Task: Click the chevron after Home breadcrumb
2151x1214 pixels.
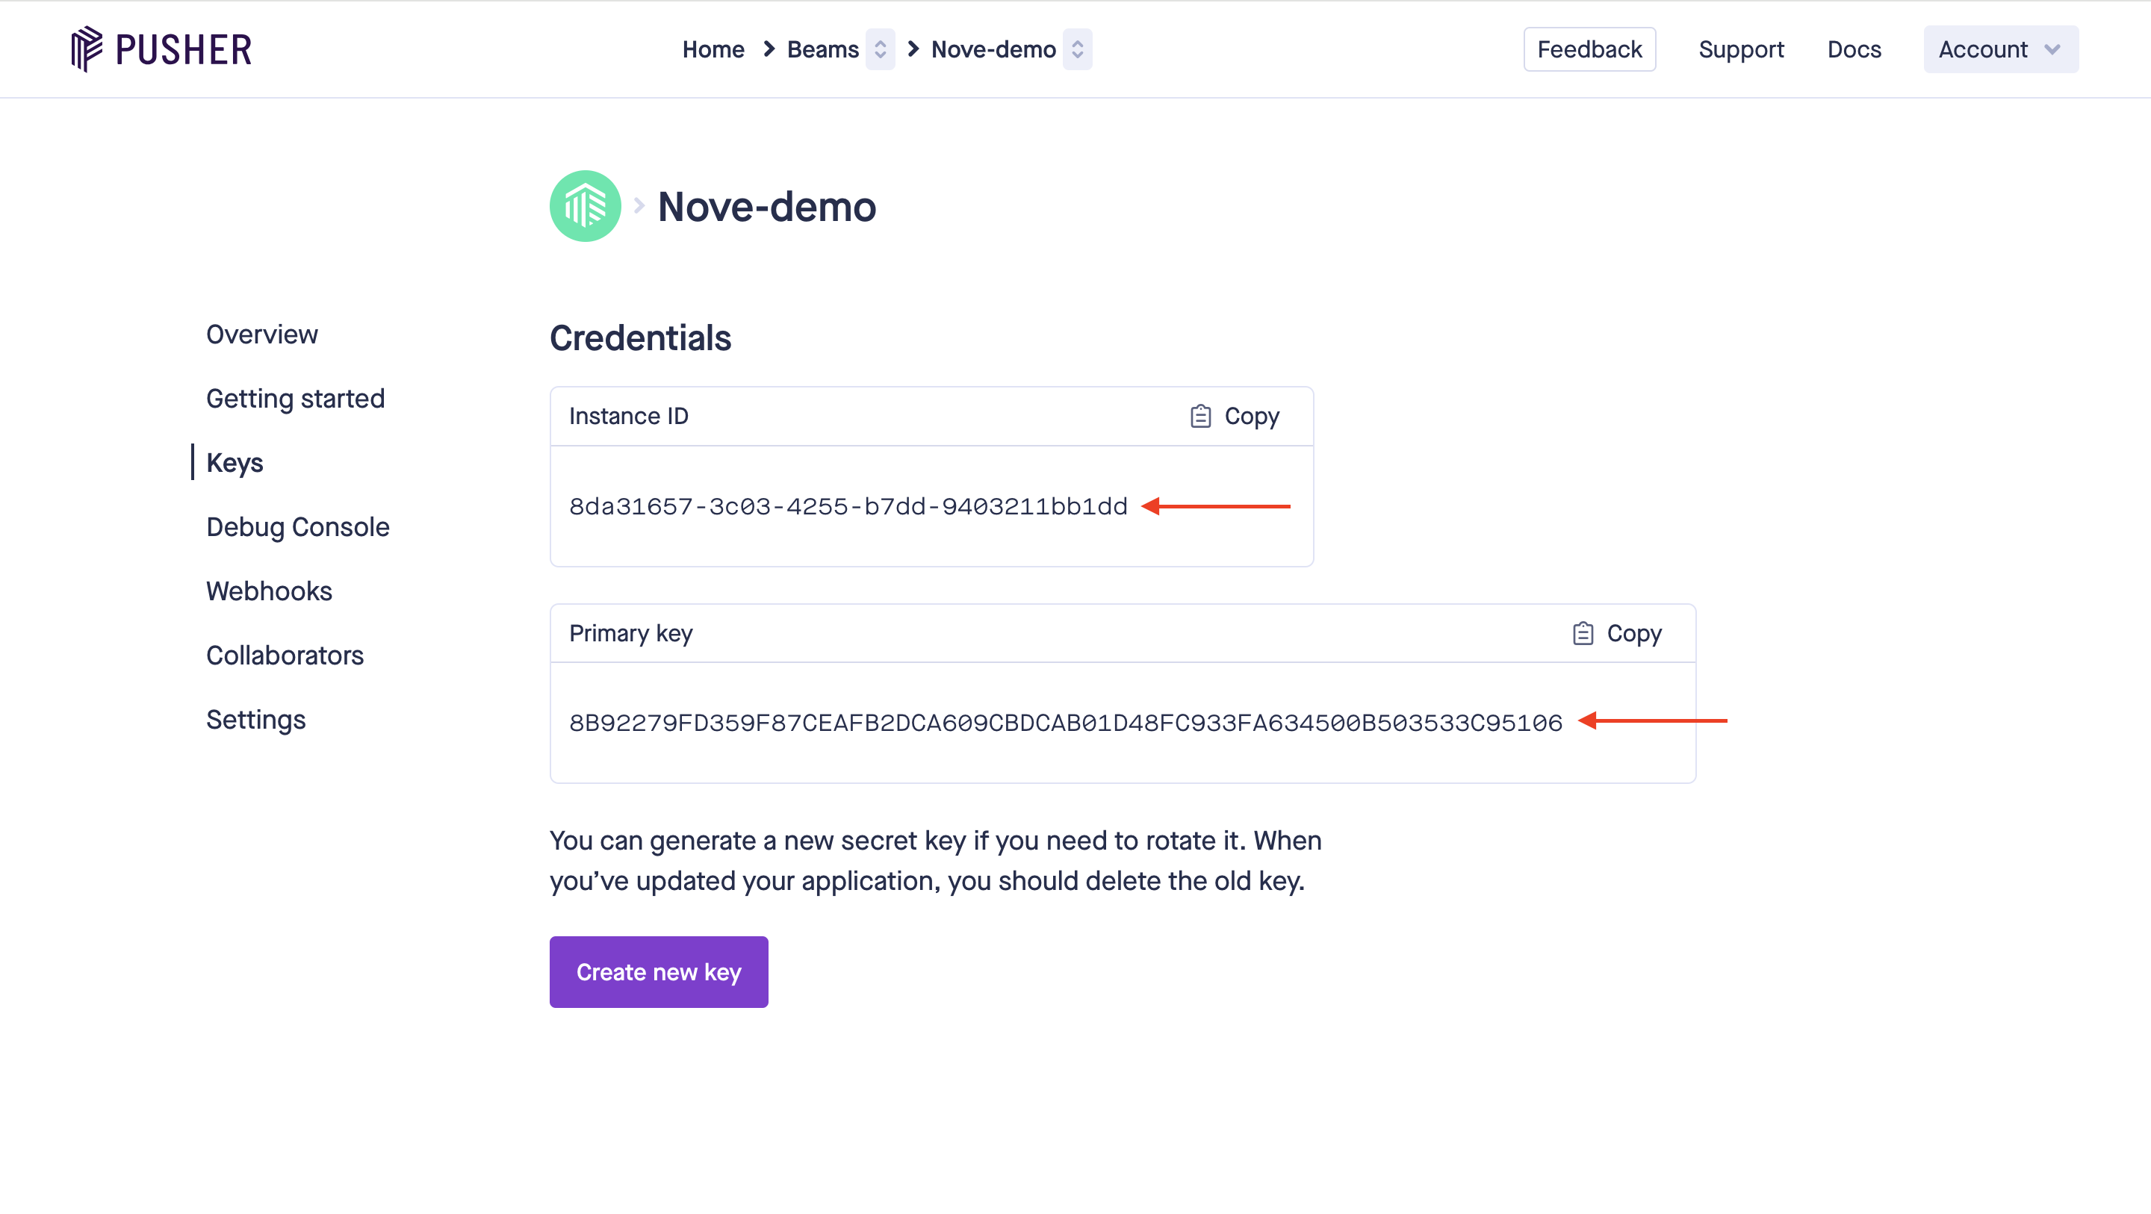Action: point(769,49)
